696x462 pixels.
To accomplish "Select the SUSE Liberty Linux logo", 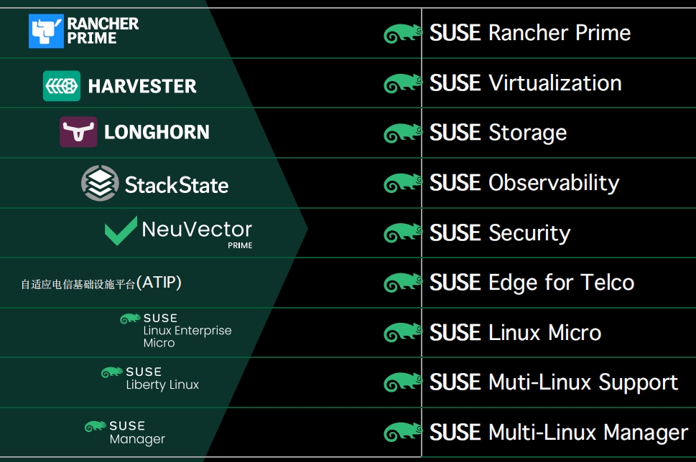I will (150, 378).
